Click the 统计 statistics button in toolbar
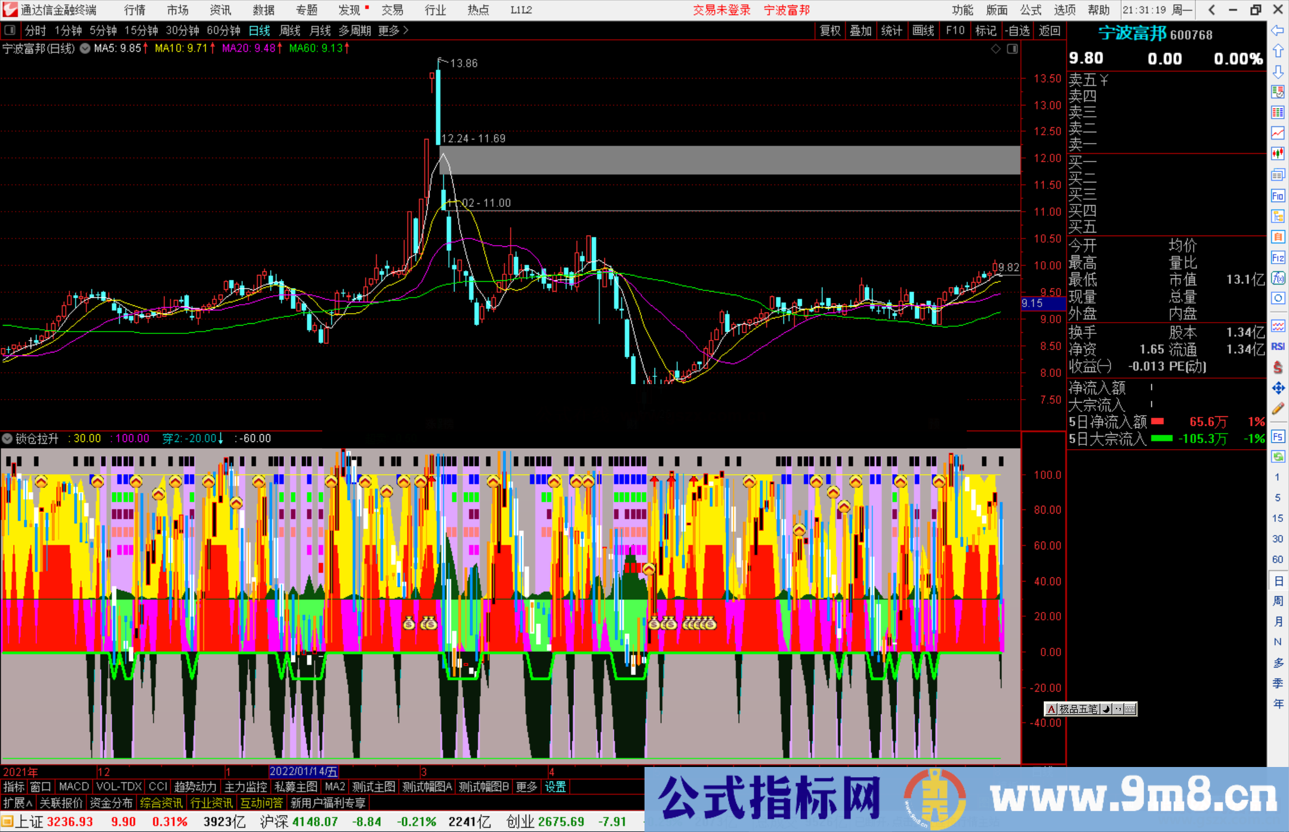 892,30
